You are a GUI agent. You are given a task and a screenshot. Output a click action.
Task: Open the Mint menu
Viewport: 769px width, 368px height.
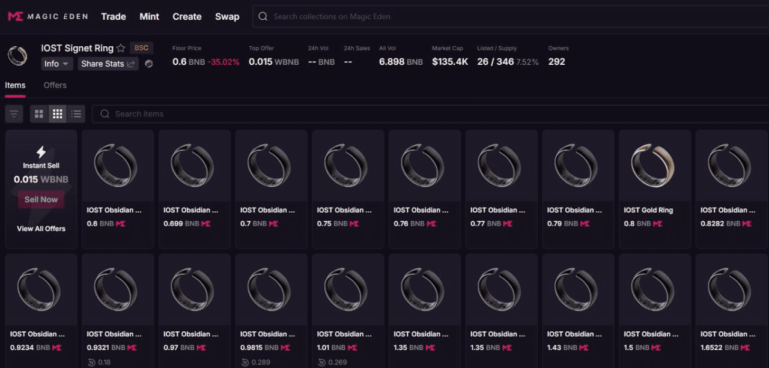[x=150, y=16]
